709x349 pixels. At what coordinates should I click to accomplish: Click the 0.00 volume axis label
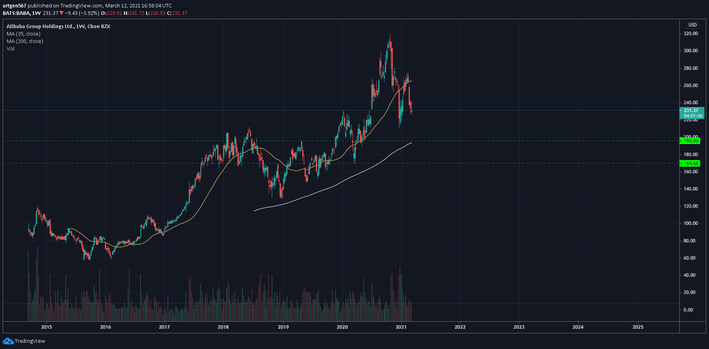coord(688,310)
